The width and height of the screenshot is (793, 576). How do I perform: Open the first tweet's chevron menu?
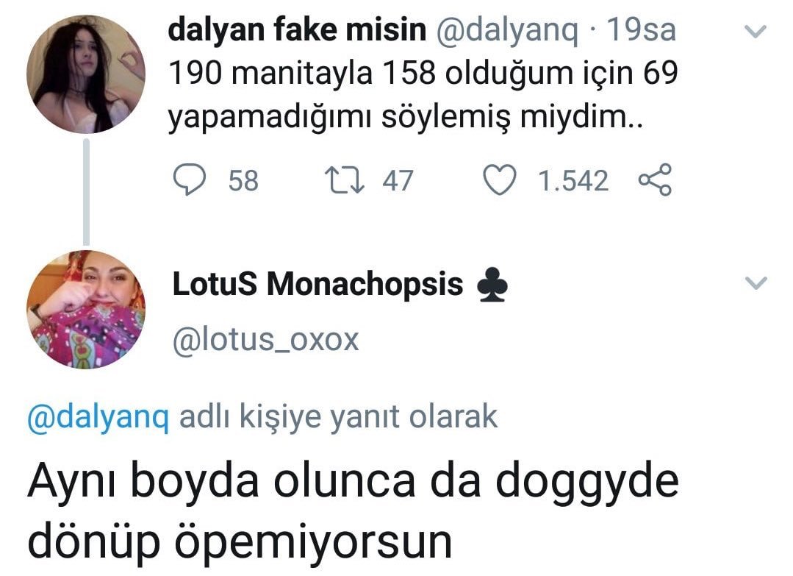756,31
